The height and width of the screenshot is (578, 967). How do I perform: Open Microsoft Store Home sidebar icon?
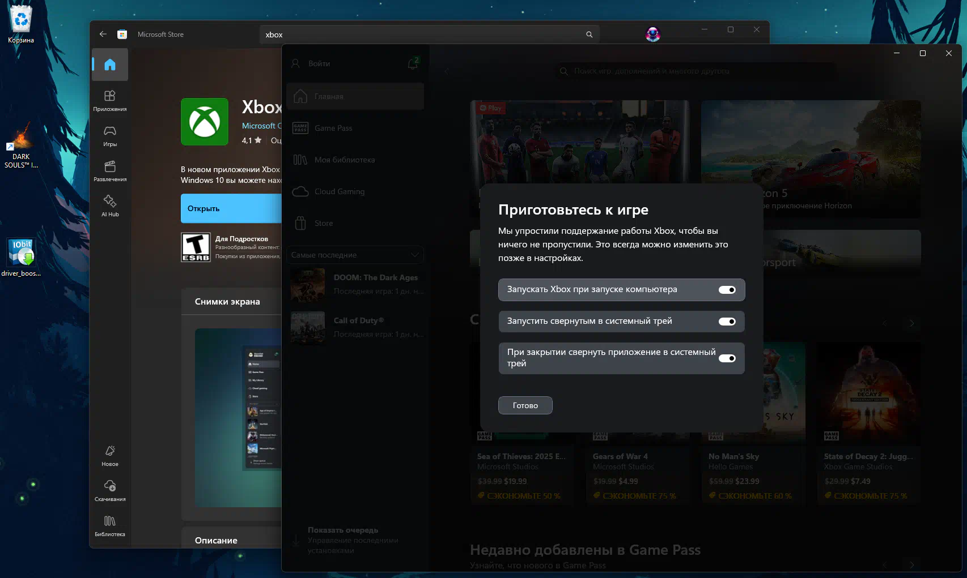(x=110, y=65)
